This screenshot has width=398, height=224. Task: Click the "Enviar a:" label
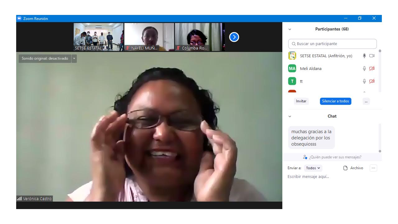point(294,168)
